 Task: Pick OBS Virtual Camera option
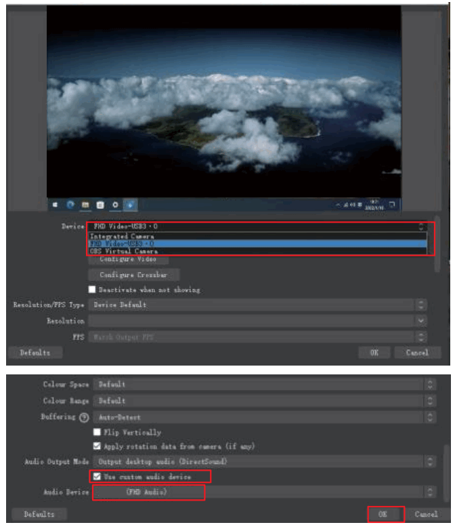pos(257,251)
